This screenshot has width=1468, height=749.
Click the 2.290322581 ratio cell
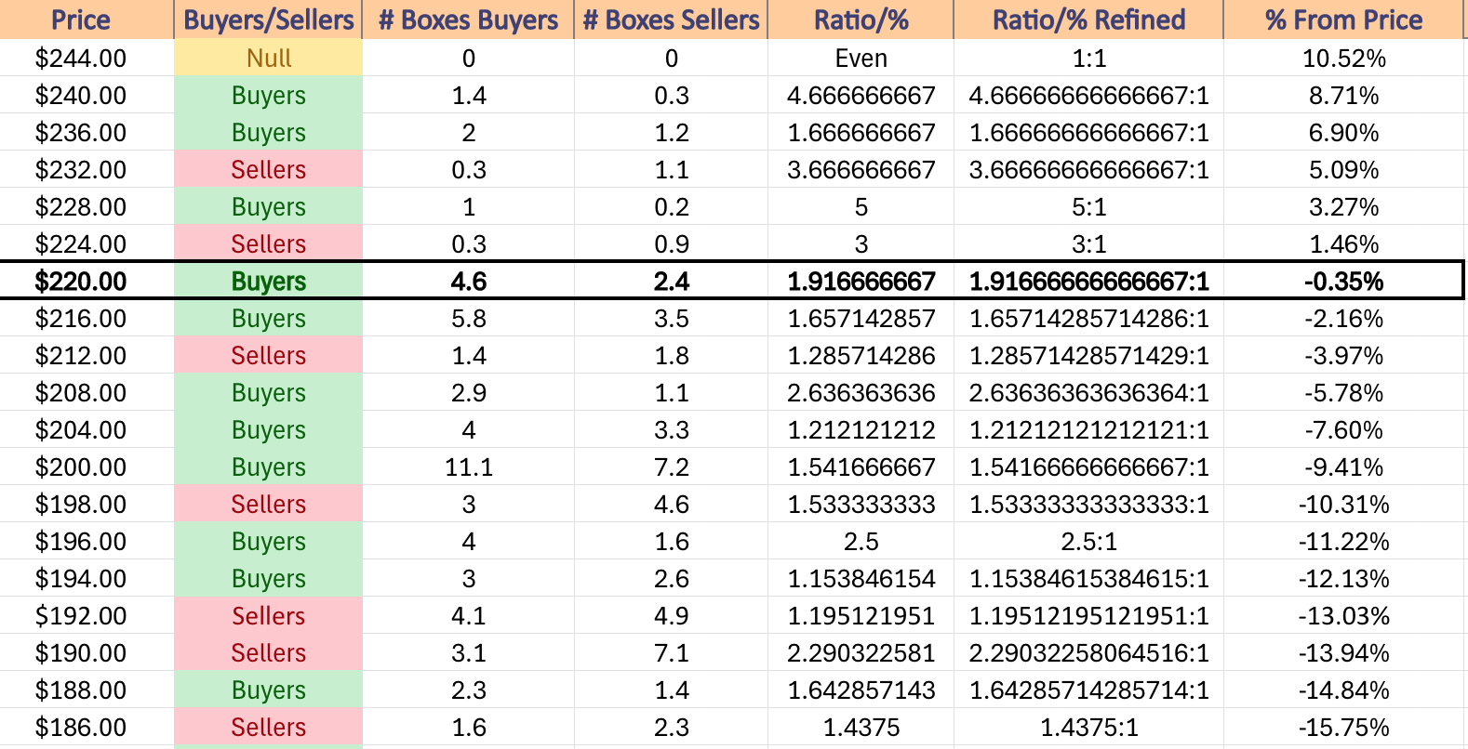[x=861, y=653]
